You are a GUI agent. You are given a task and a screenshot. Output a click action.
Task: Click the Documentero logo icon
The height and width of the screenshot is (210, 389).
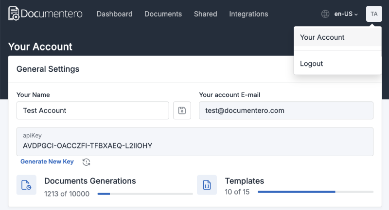14,14
